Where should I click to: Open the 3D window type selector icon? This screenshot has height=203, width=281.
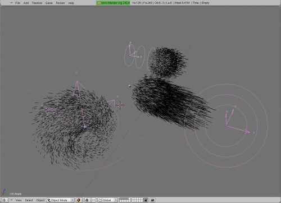click(x=5, y=200)
